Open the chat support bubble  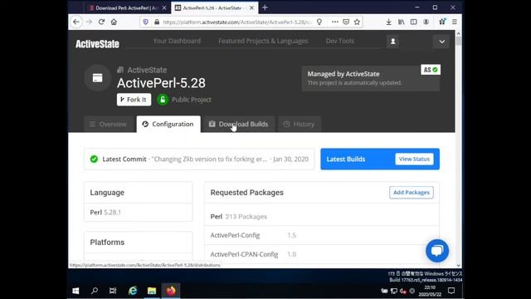[437, 251]
